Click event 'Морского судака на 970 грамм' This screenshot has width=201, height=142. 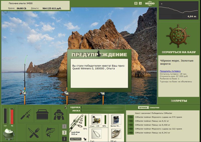159,117
